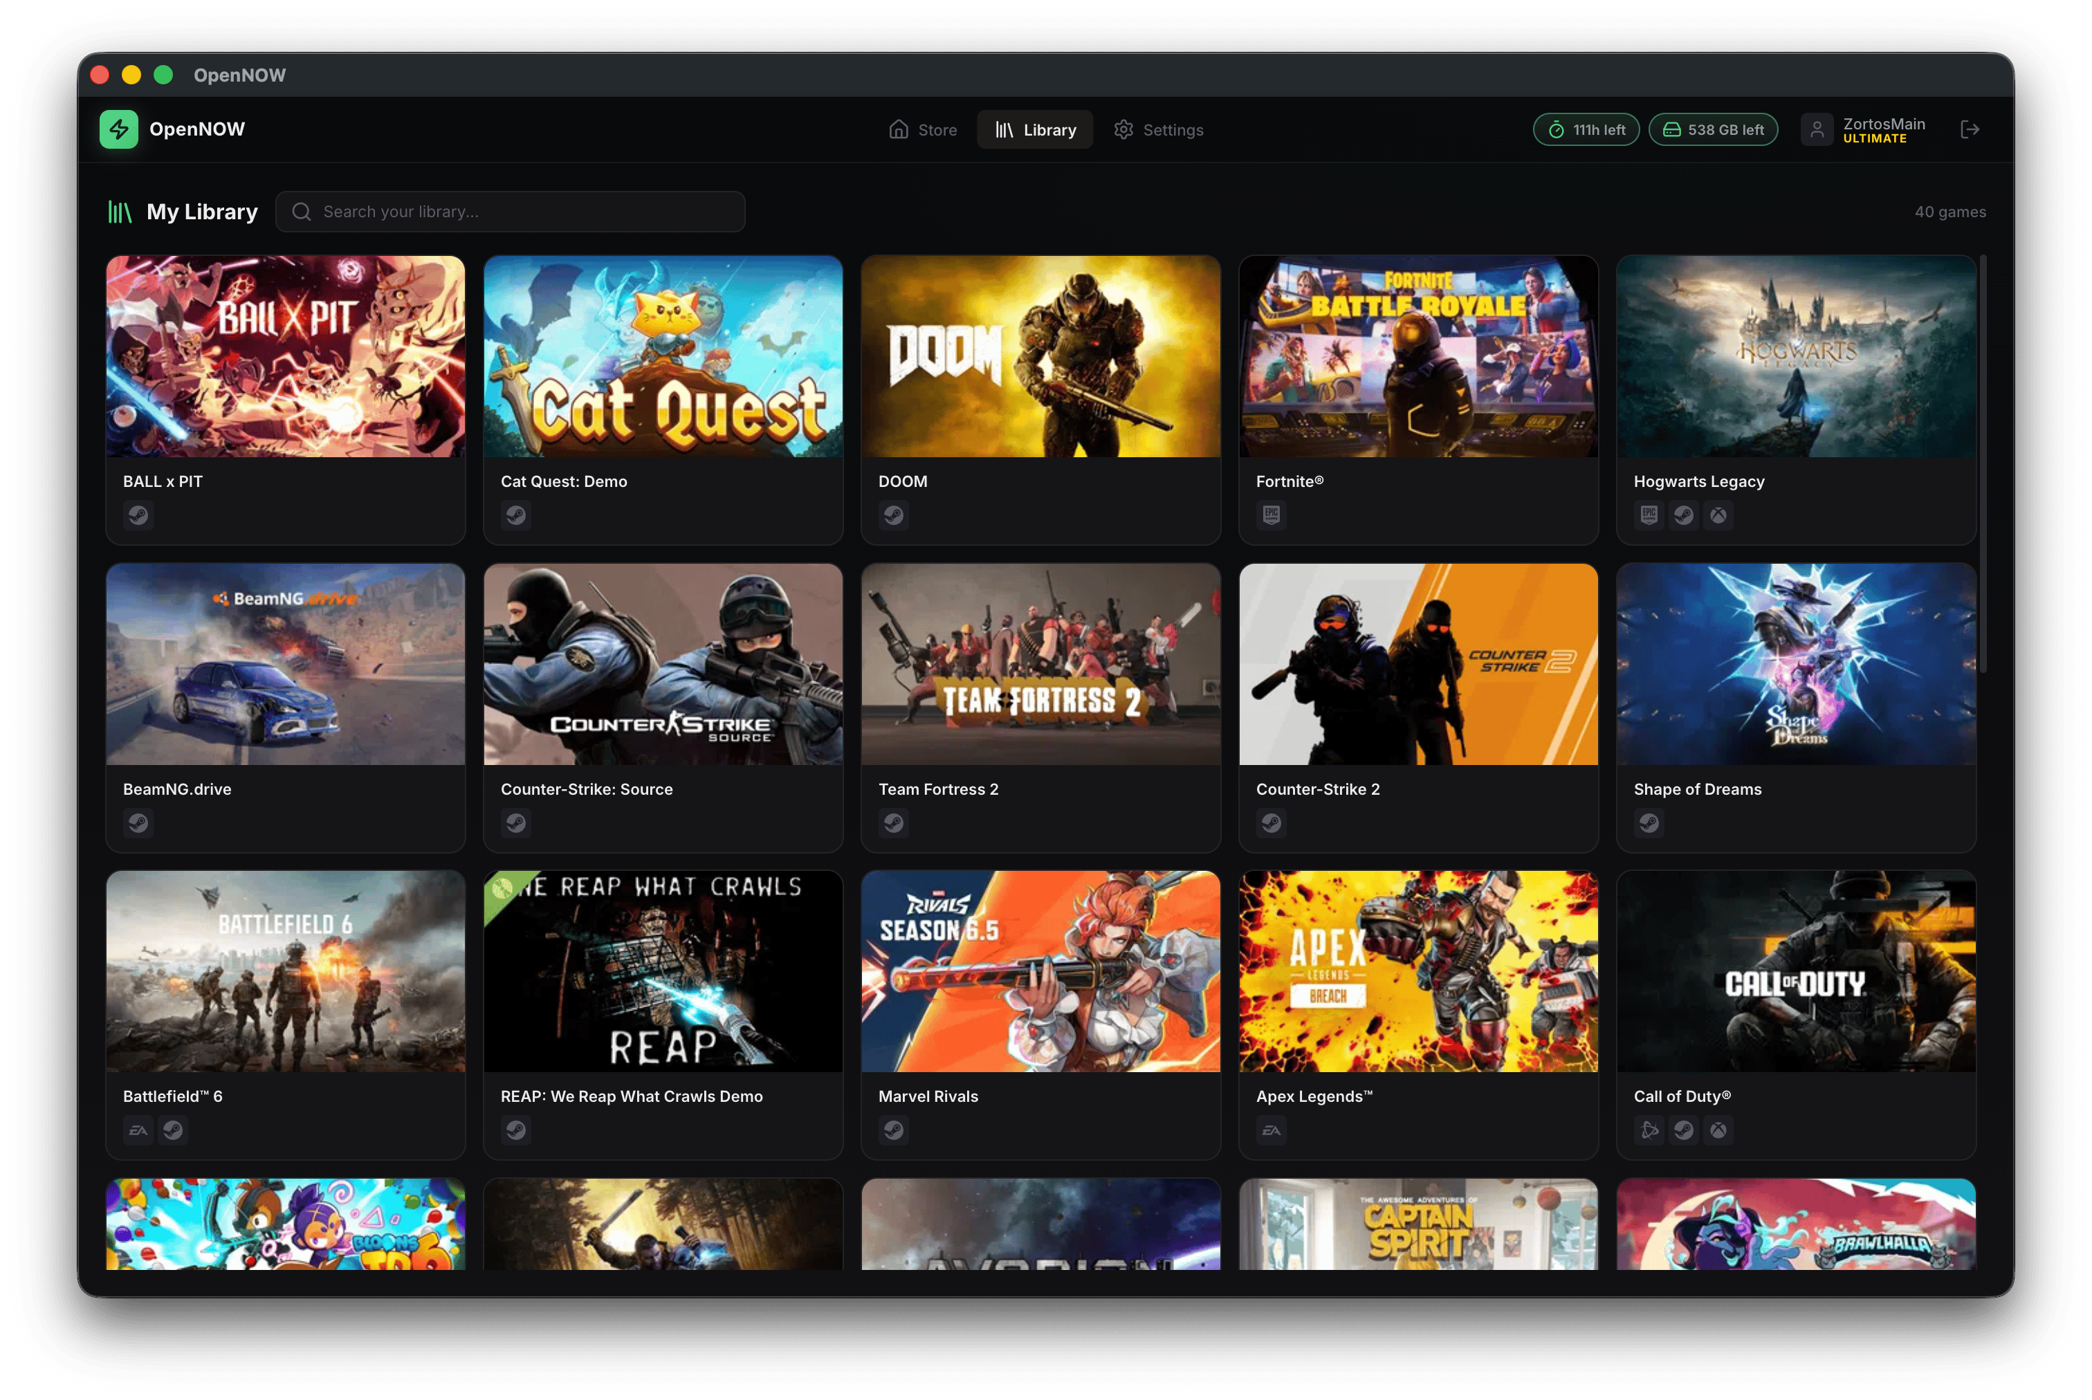Open the Team Fortress 2 game card
This screenshot has width=2092, height=1400.
pyautogui.click(x=1040, y=666)
